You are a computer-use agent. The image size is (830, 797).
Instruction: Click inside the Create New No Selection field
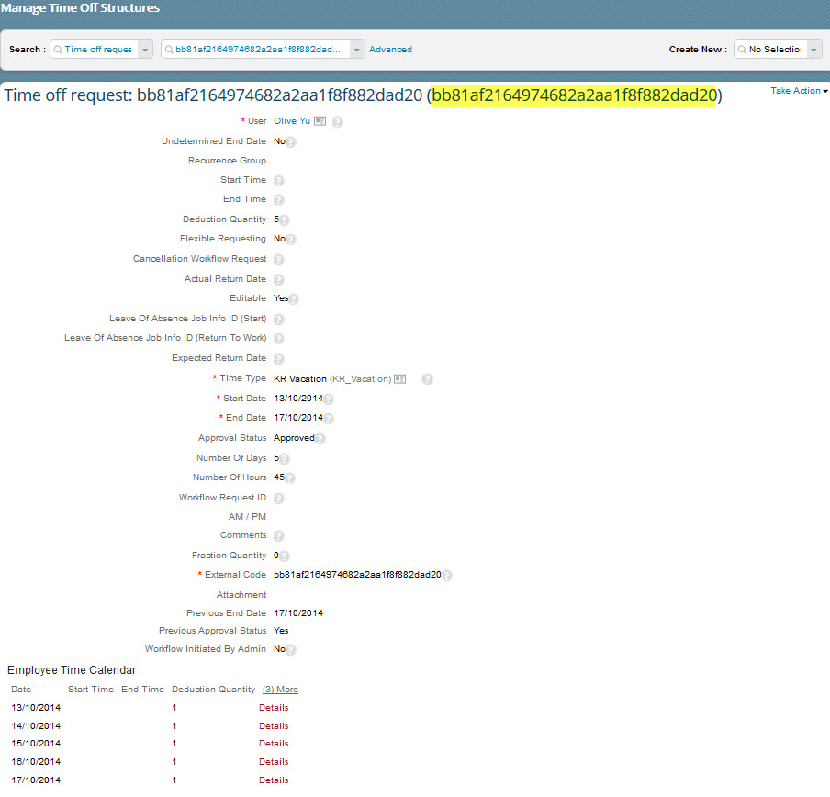tap(770, 50)
